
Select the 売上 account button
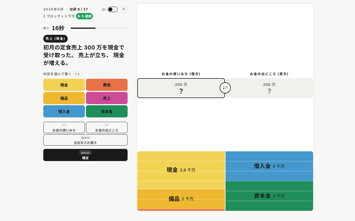107,98
